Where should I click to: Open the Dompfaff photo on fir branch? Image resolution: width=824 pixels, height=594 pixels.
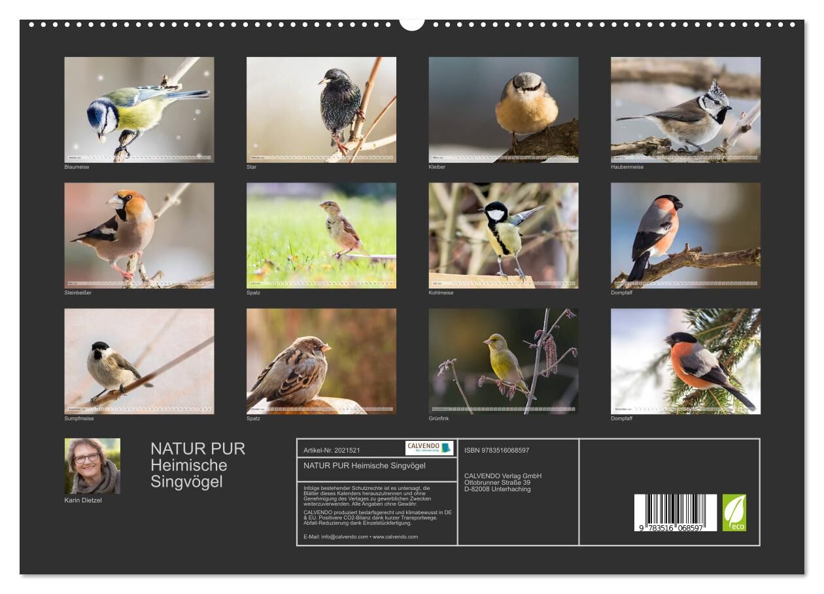685,361
